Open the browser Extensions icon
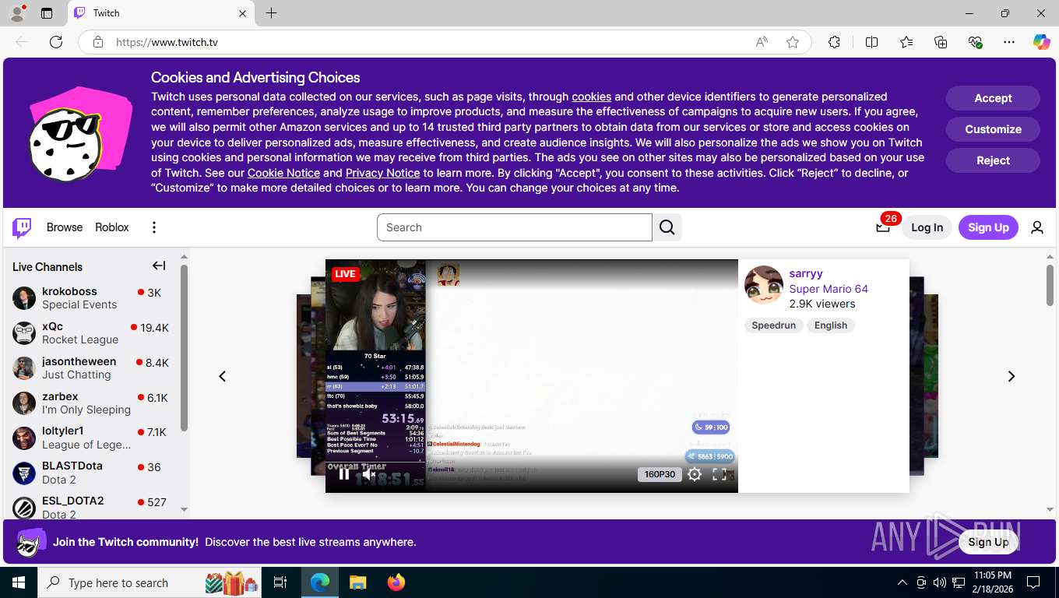This screenshot has width=1059, height=598. click(x=834, y=42)
